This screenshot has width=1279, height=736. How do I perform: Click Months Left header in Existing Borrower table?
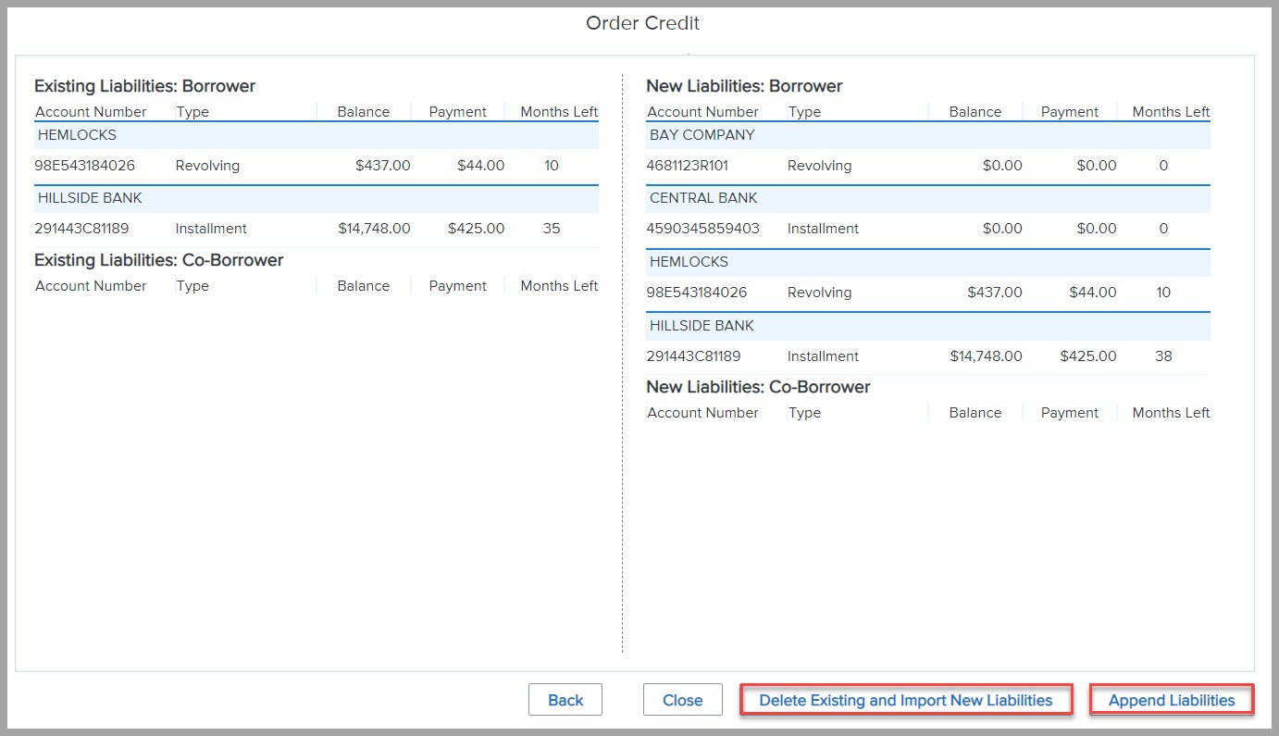[x=559, y=112]
